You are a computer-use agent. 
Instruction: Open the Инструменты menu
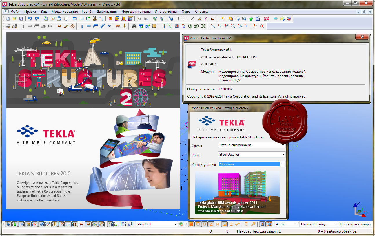click(166, 12)
